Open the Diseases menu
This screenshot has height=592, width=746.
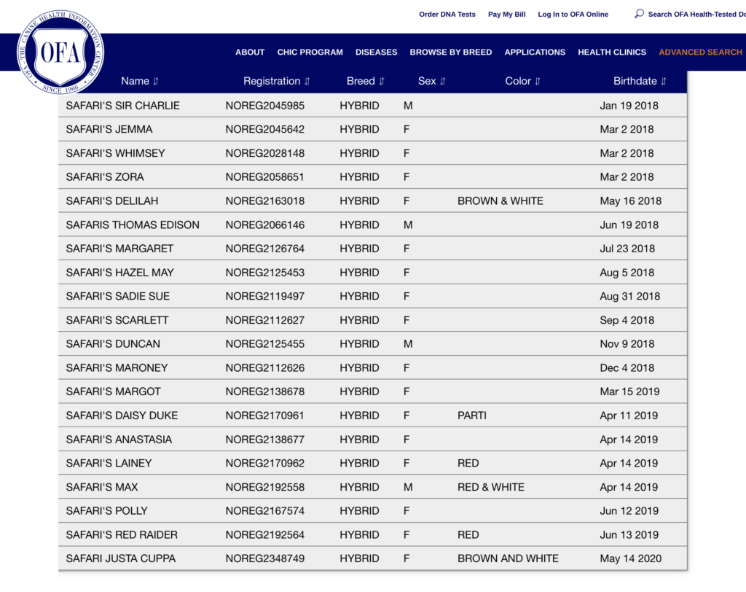(x=377, y=52)
